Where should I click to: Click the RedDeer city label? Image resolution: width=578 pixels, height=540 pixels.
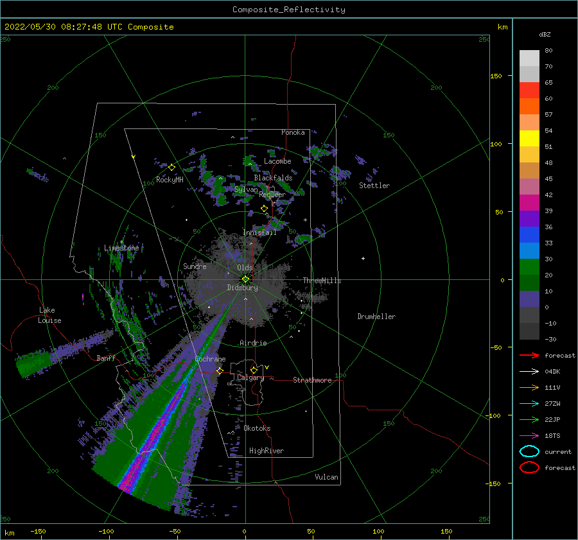click(272, 195)
